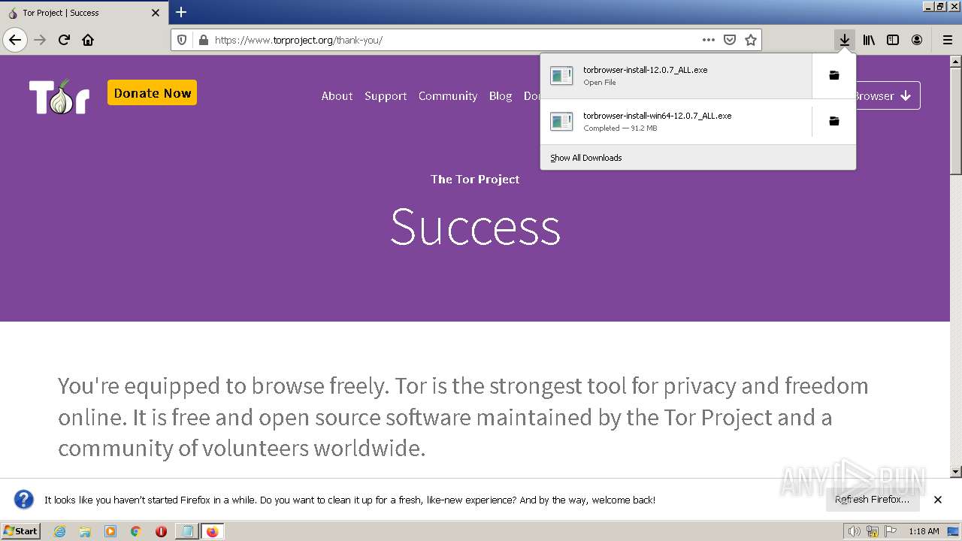
Task: Open the media player taskbar icon
Action: (110, 531)
